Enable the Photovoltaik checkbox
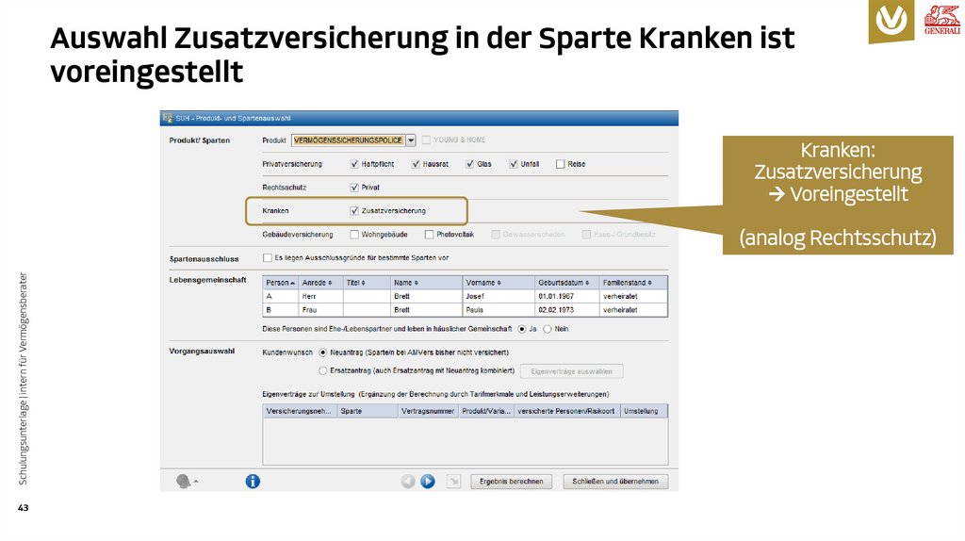The height and width of the screenshot is (541, 965). pyautogui.click(x=429, y=235)
